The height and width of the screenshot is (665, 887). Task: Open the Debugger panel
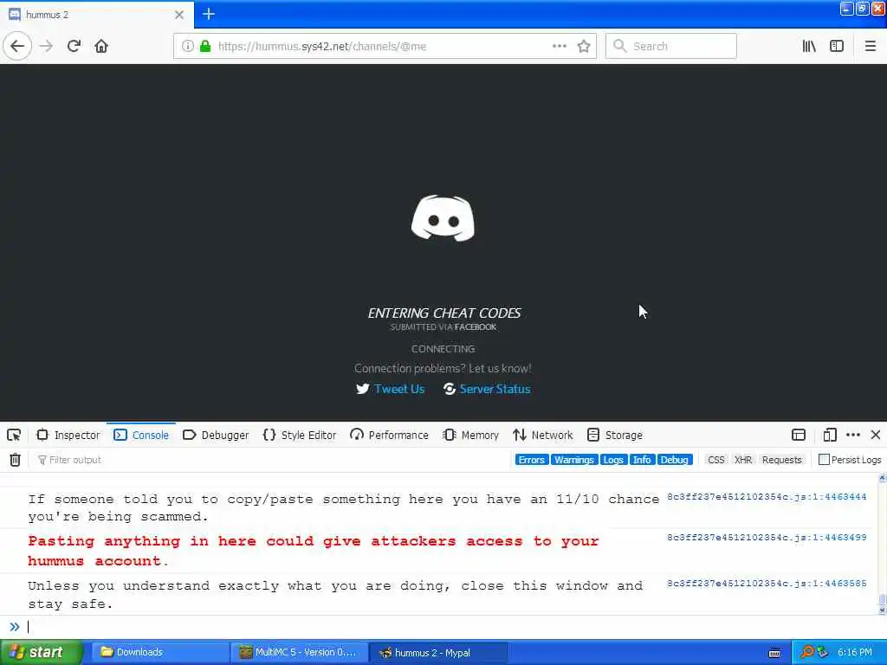click(x=216, y=435)
